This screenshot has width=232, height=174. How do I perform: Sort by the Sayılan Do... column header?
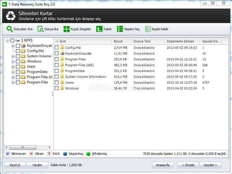click(211, 41)
